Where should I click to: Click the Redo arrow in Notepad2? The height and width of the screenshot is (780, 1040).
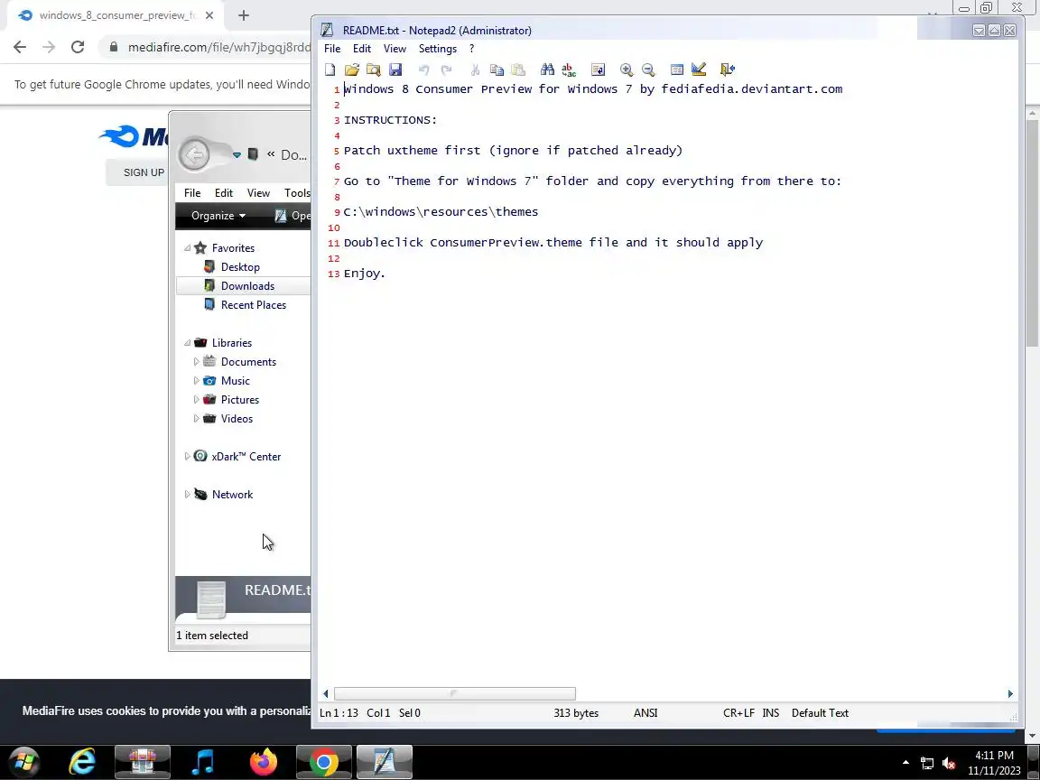(446, 70)
